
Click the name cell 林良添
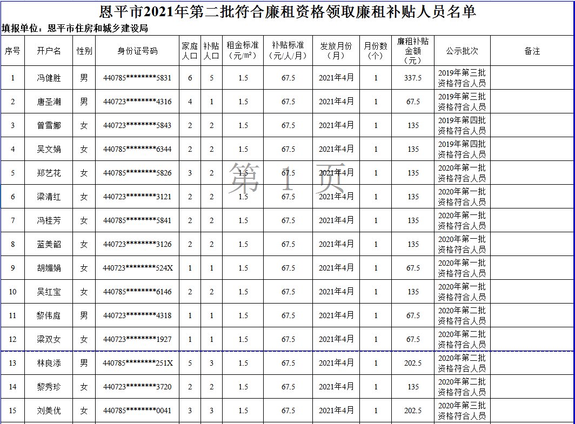[49, 363]
